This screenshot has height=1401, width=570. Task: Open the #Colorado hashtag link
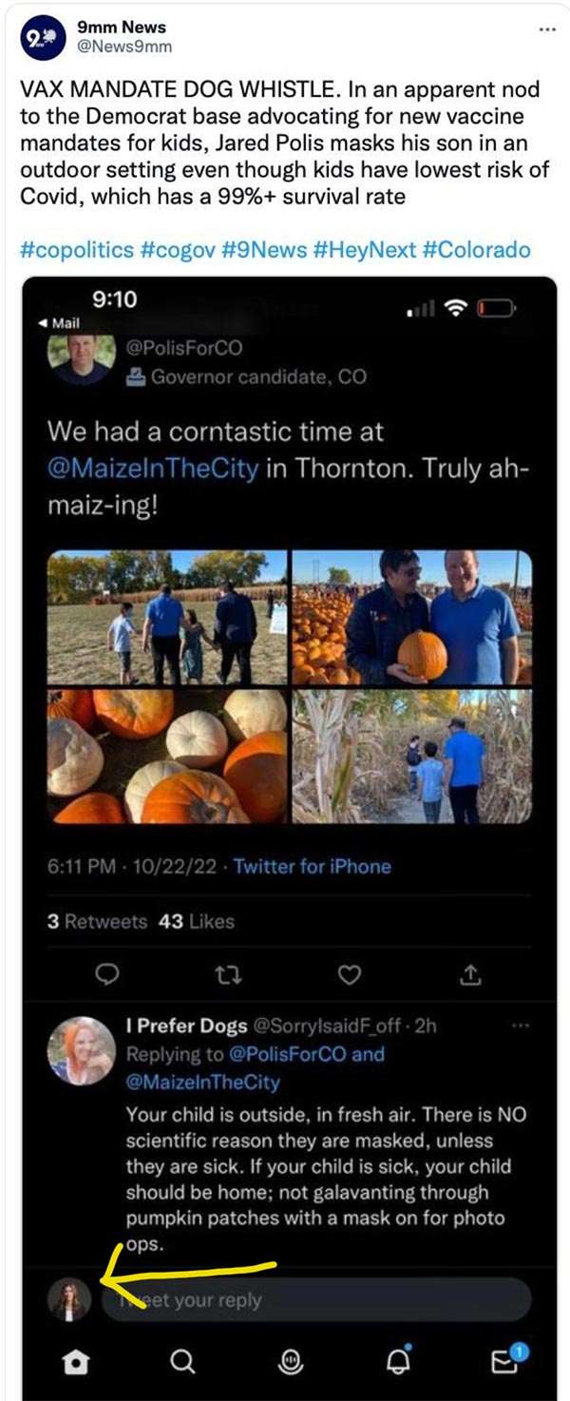pos(476,250)
